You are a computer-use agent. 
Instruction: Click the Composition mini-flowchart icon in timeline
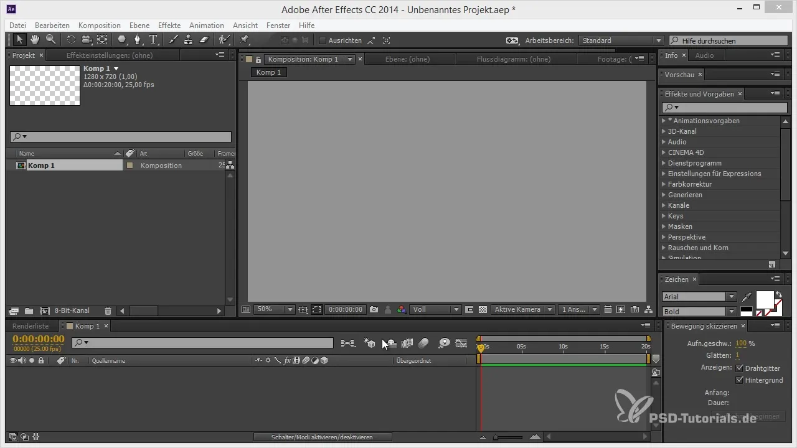(348, 343)
